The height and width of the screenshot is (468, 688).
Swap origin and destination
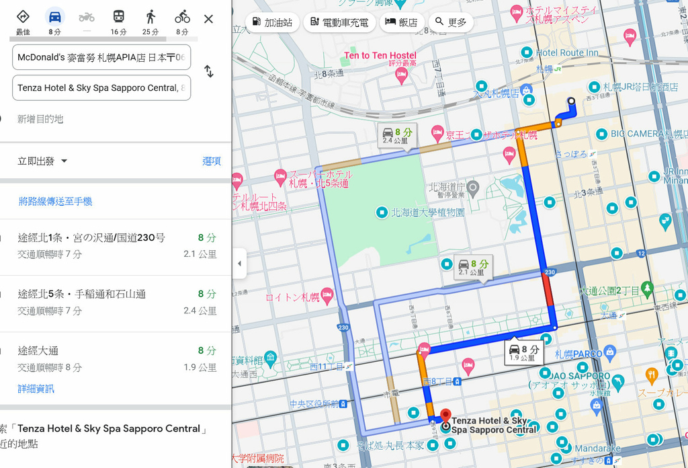pyautogui.click(x=209, y=71)
